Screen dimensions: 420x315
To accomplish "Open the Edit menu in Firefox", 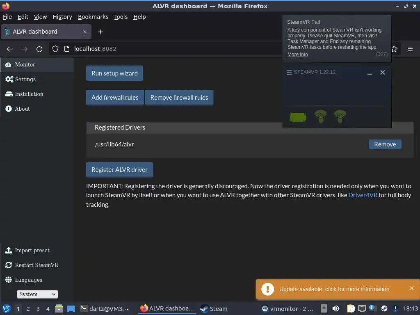I will (23, 17).
